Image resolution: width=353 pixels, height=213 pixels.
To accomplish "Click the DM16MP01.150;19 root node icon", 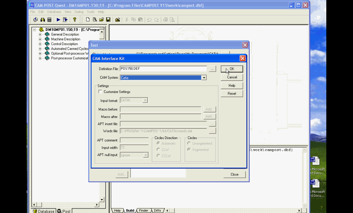I will 41,29.
